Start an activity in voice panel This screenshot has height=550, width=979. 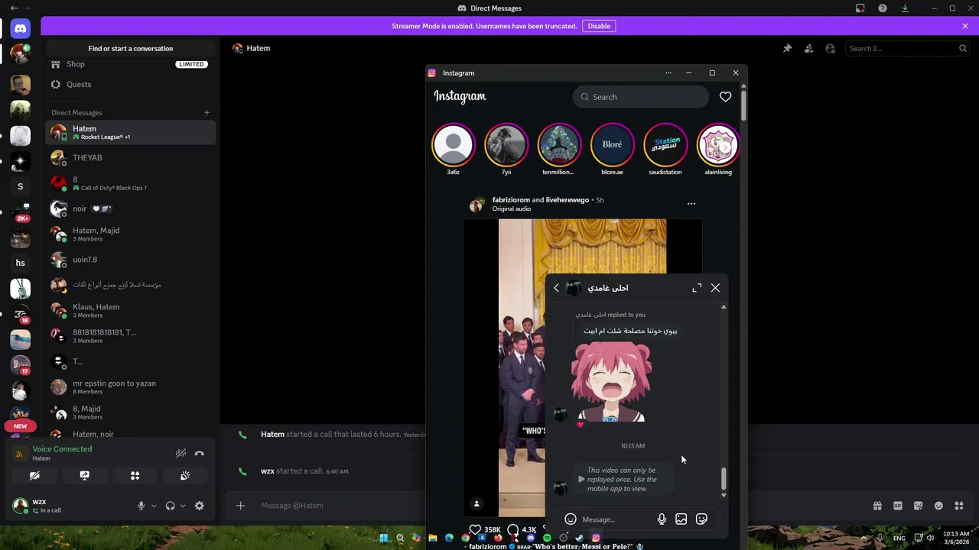[135, 475]
